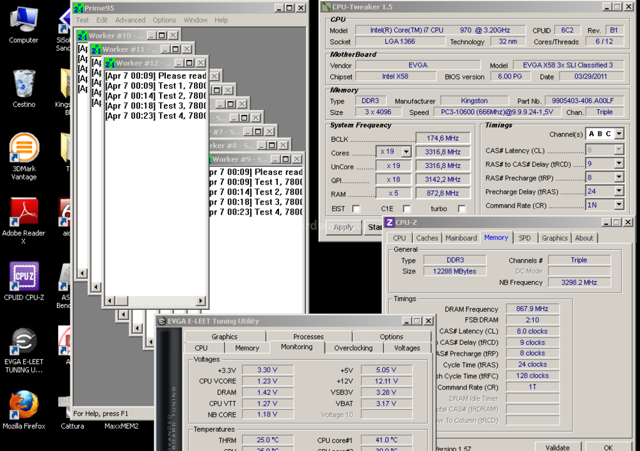Click the Part Nb. 9905403-406.A00LF field
This screenshot has height=451, width=640.
[x=583, y=101]
